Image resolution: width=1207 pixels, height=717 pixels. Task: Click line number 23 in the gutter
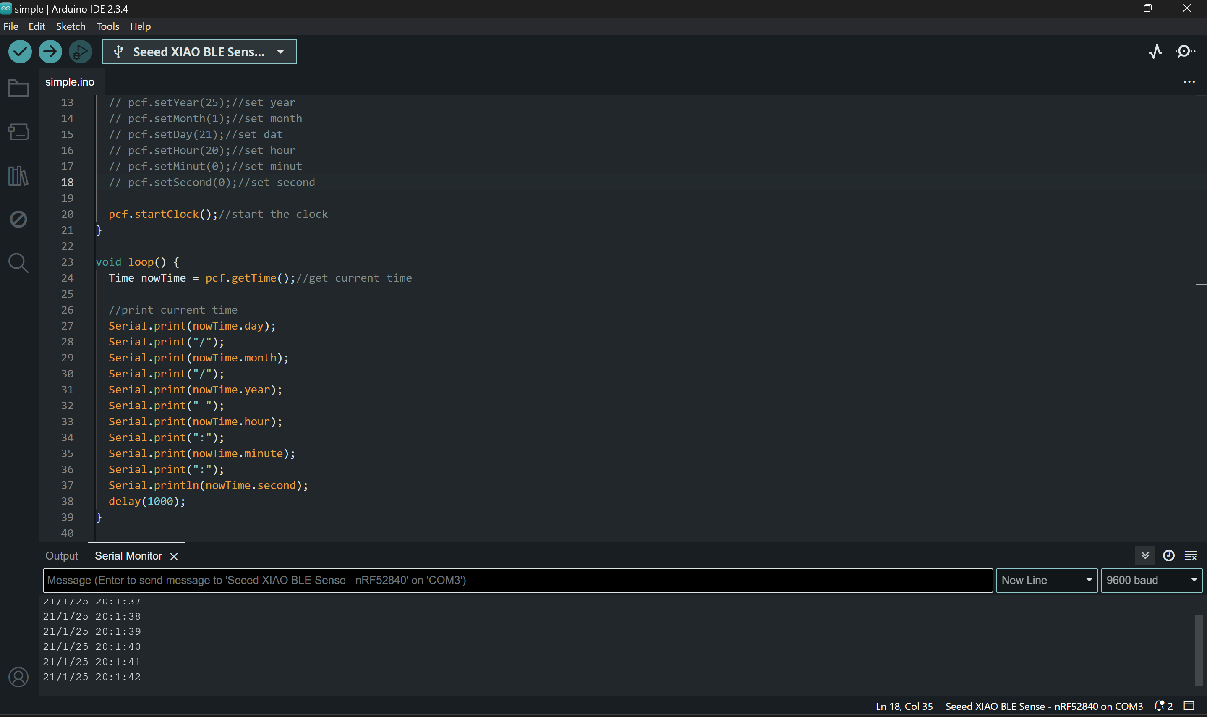pyautogui.click(x=67, y=262)
